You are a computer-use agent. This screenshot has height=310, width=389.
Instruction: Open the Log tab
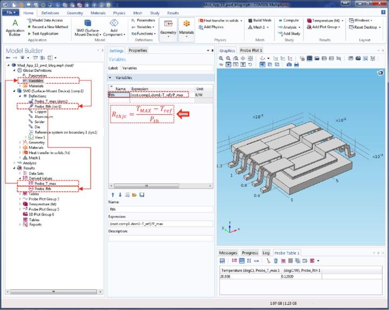pos(266,253)
